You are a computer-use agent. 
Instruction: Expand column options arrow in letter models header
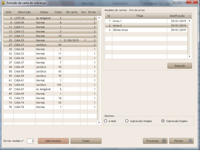click(189, 16)
